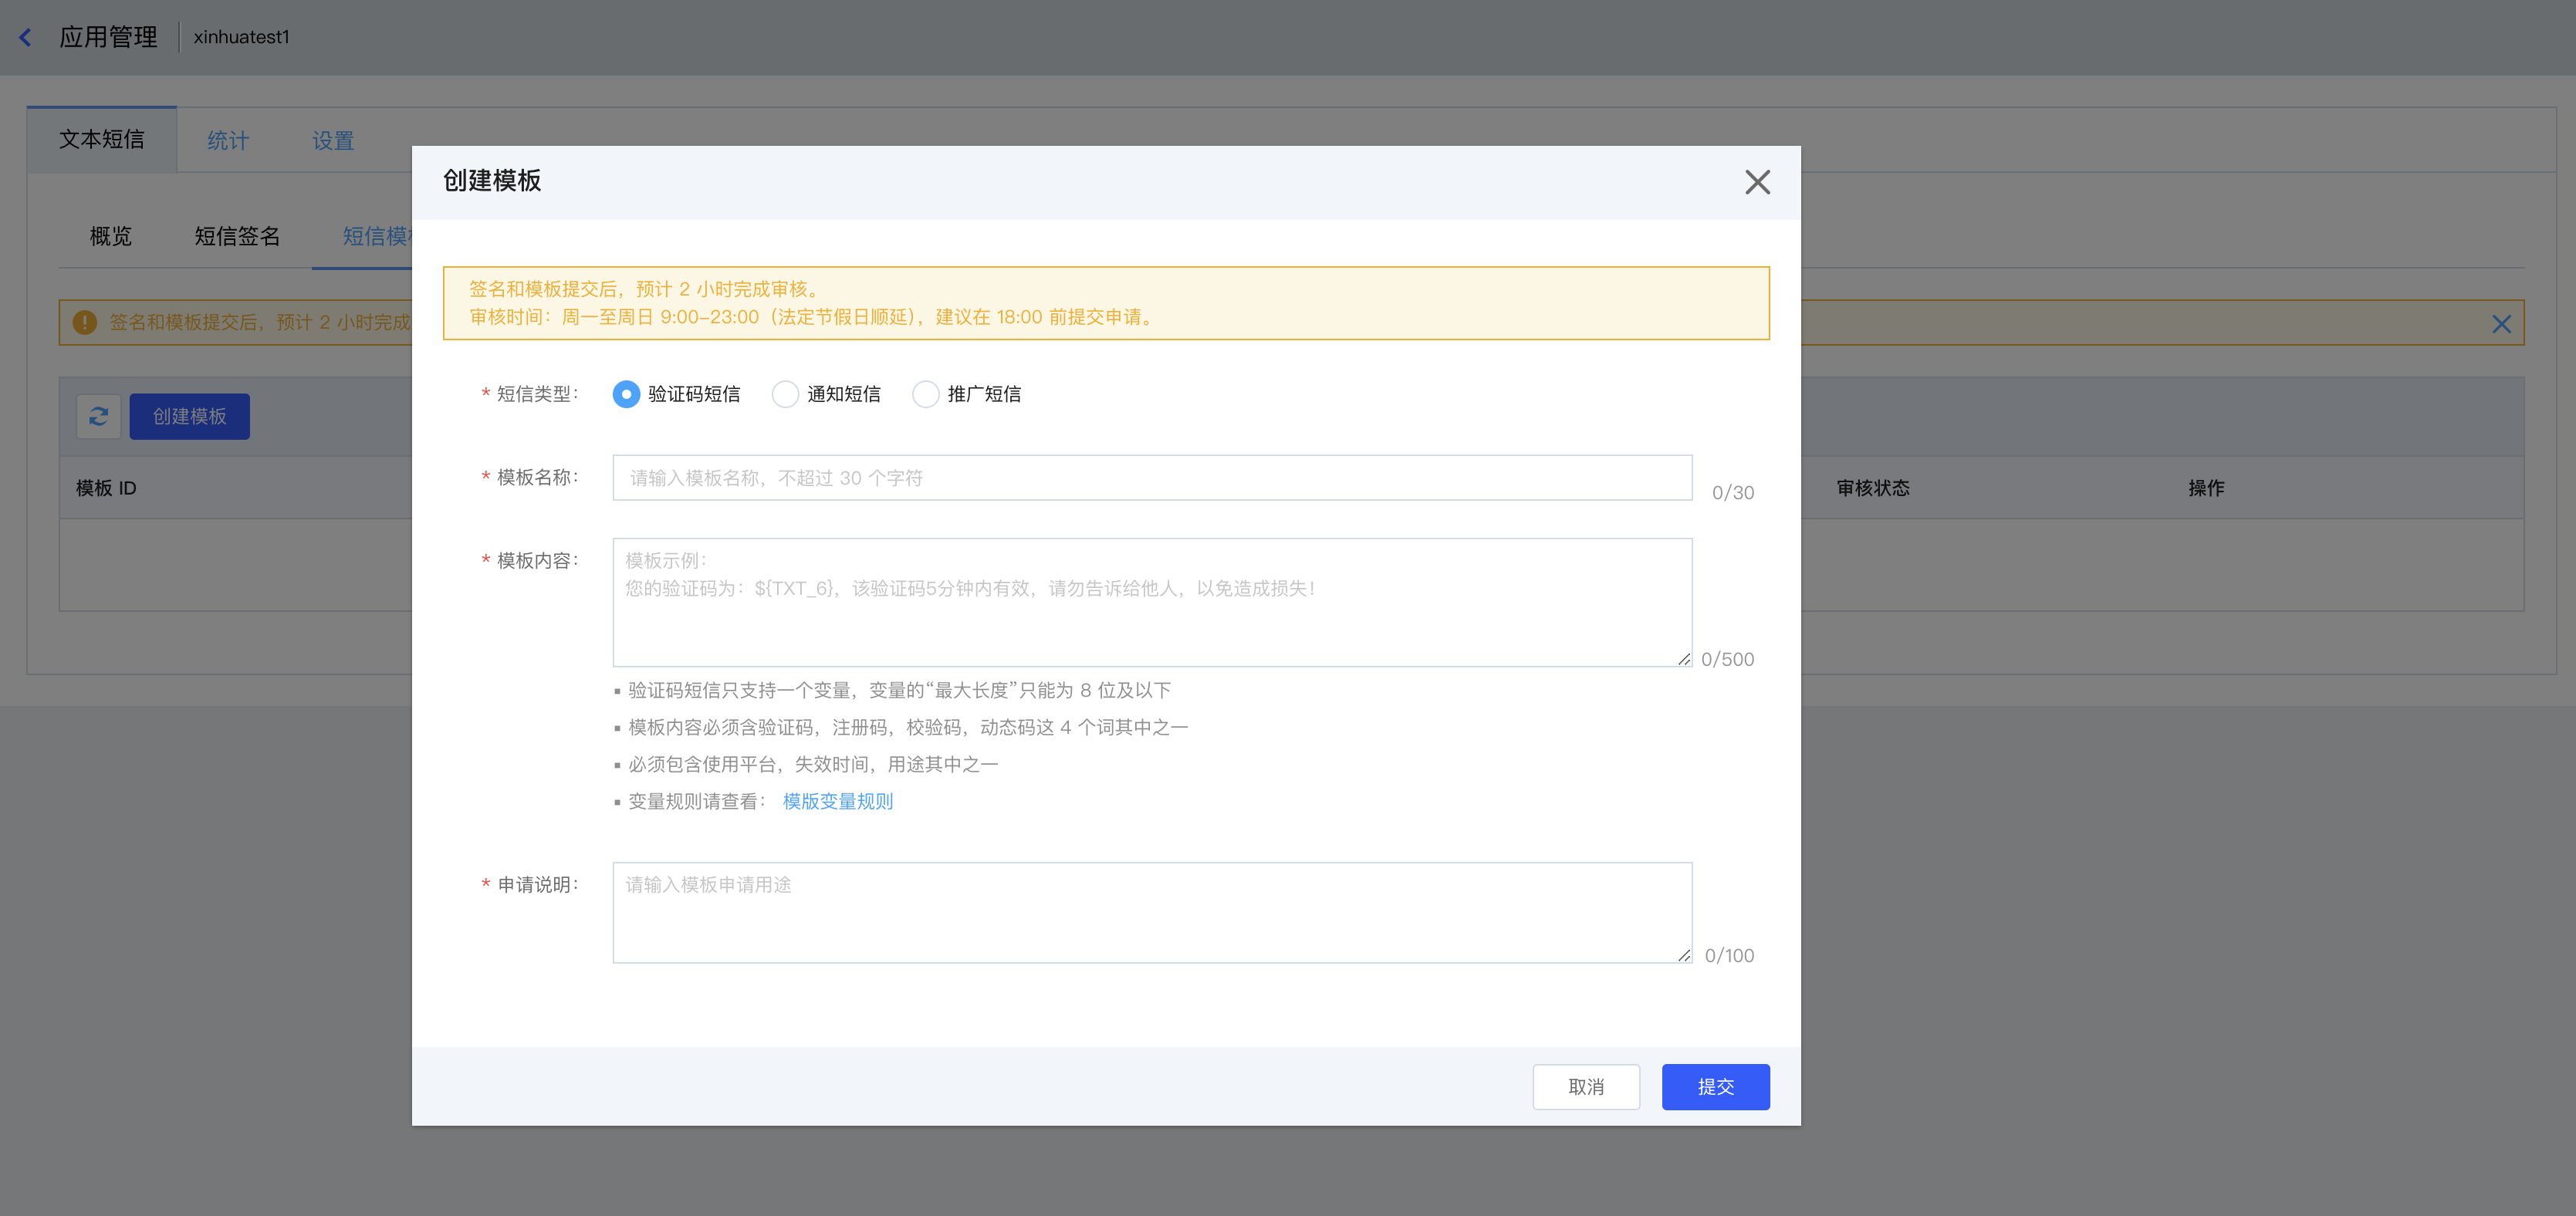2576x1216 pixels.
Task: Refresh the template list icon
Action: (x=99, y=416)
